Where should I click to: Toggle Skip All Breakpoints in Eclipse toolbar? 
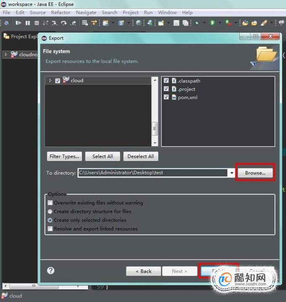tap(7, 23)
